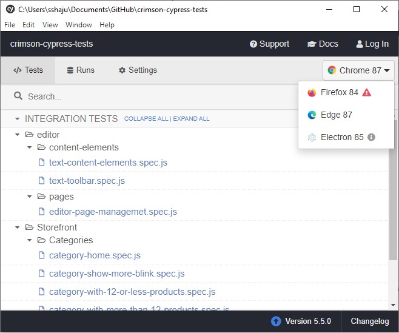
Task: Click file icon beside text-toolbar.spec.js
Action: pos(41,181)
